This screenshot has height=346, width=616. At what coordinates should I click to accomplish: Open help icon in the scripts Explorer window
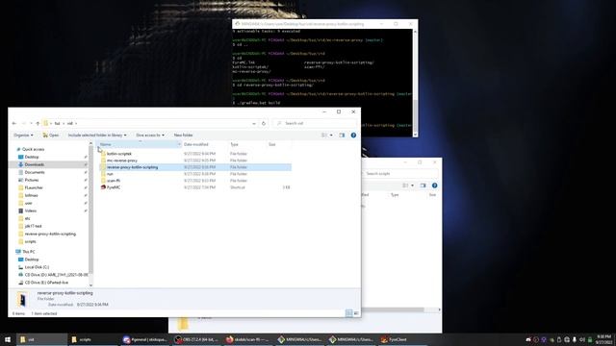tap(434, 185)
